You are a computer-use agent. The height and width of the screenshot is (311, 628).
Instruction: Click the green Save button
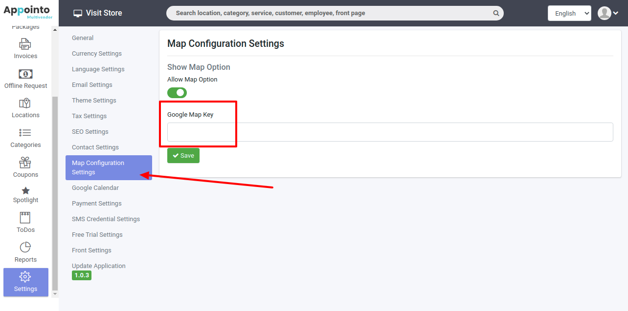tap(183, 155)
